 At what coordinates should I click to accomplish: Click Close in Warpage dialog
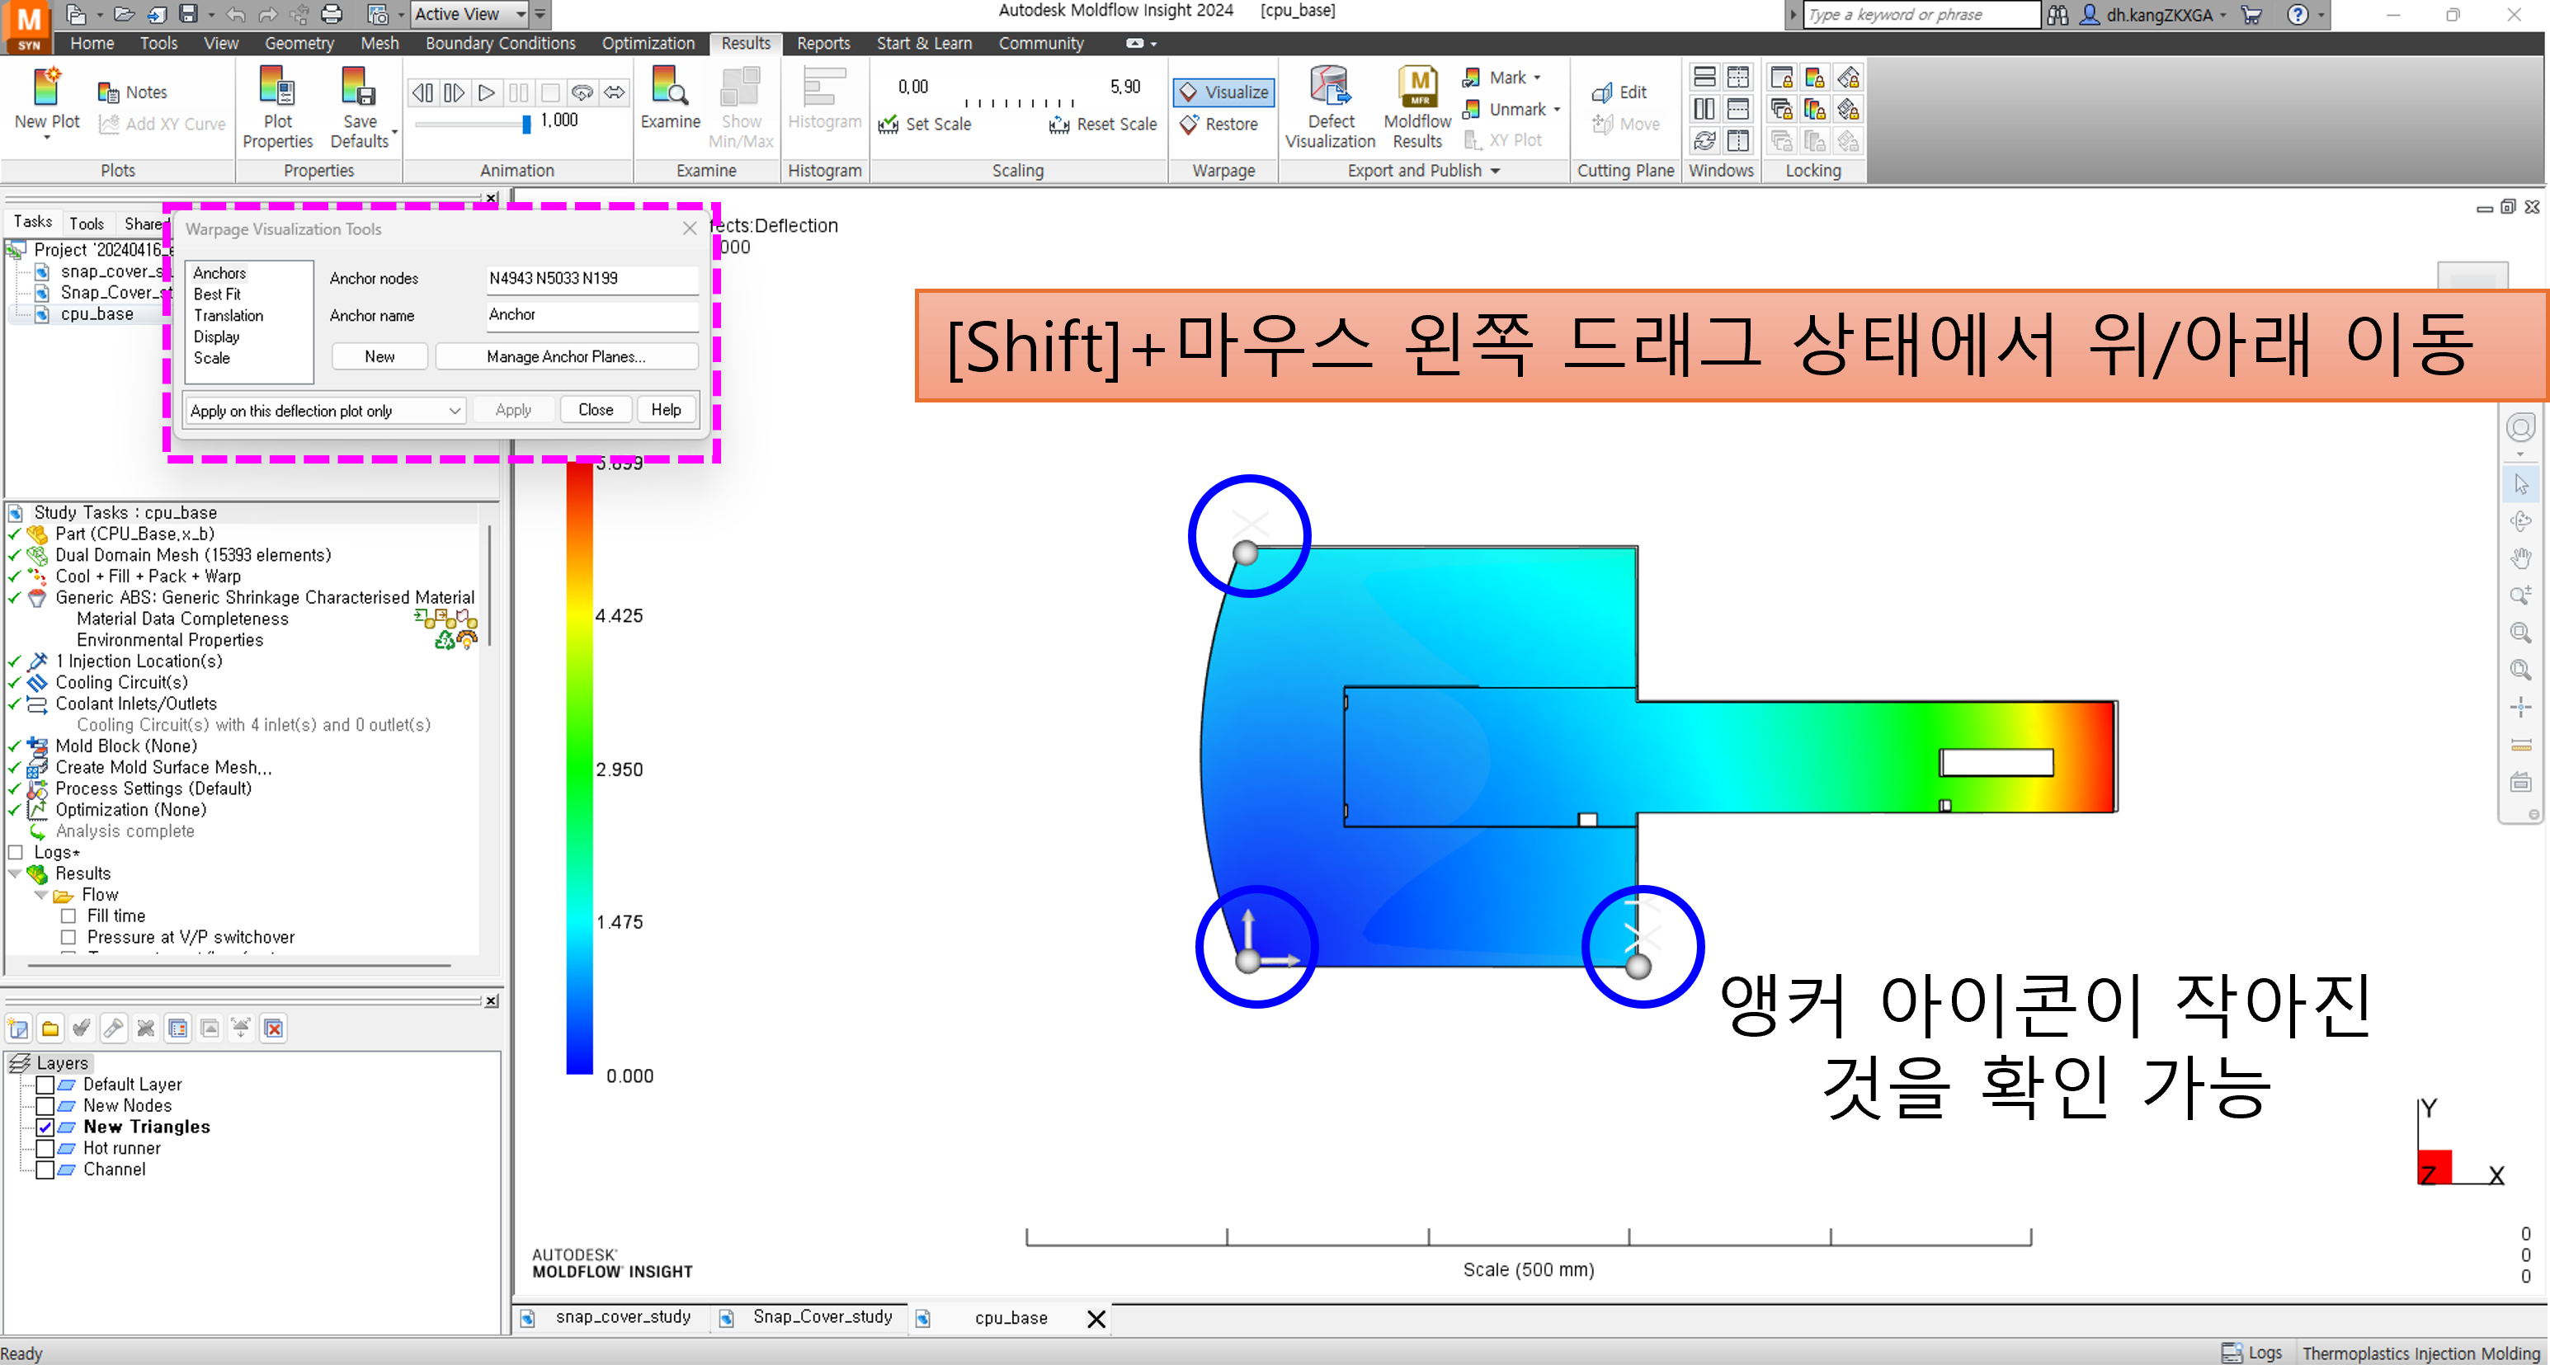click(x=595, y=410)
